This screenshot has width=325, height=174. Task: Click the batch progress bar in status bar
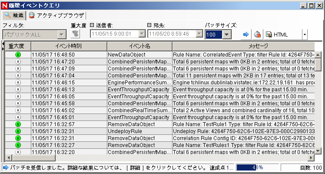click(x=258, y=167)
